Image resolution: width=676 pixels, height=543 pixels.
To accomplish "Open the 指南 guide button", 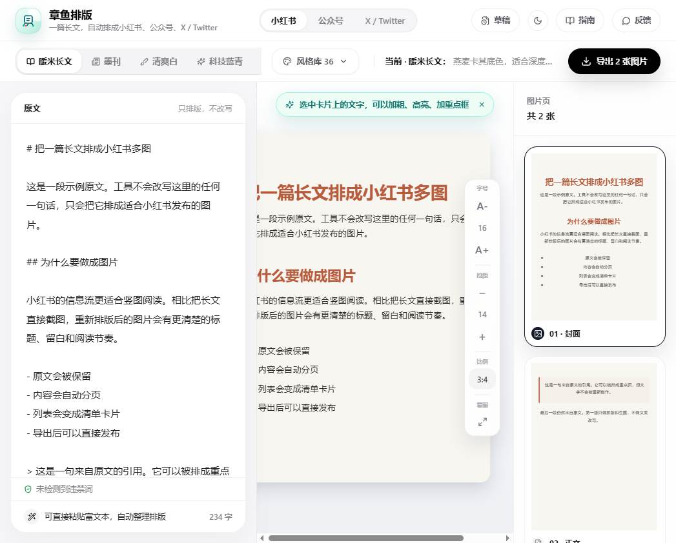I will point(580,20).
